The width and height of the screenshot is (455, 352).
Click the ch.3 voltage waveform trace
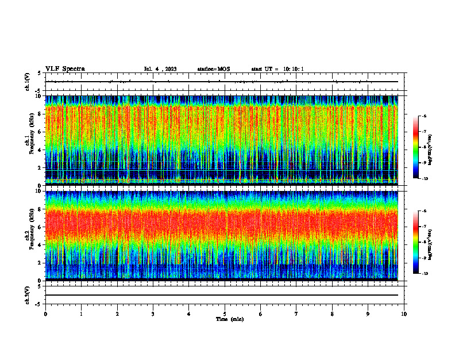tap(222, 295)
